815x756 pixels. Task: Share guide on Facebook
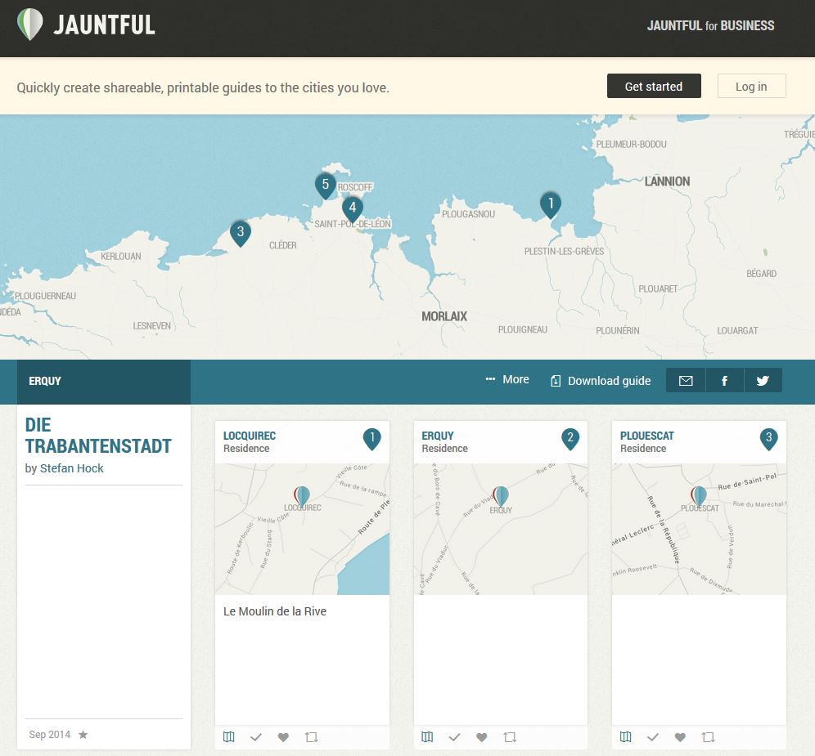coord(724,380)
